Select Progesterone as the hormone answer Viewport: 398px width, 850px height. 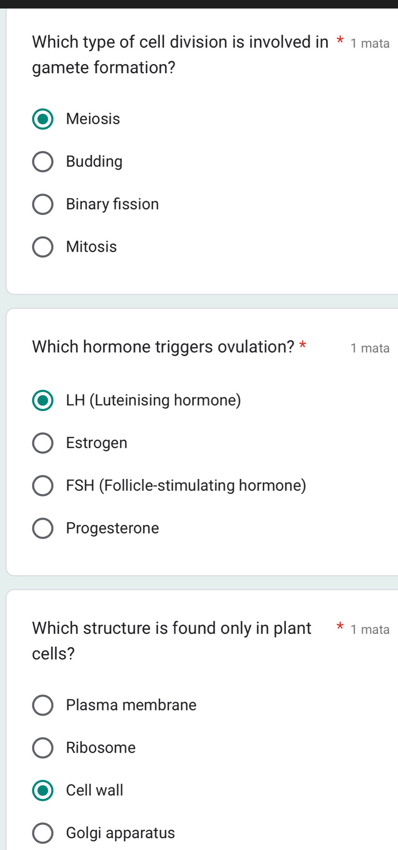[112, 528]
